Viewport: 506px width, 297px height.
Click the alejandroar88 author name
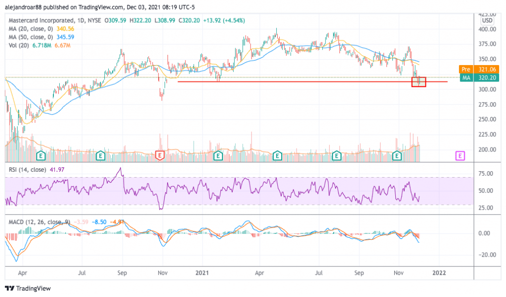[x=23, y=7]
